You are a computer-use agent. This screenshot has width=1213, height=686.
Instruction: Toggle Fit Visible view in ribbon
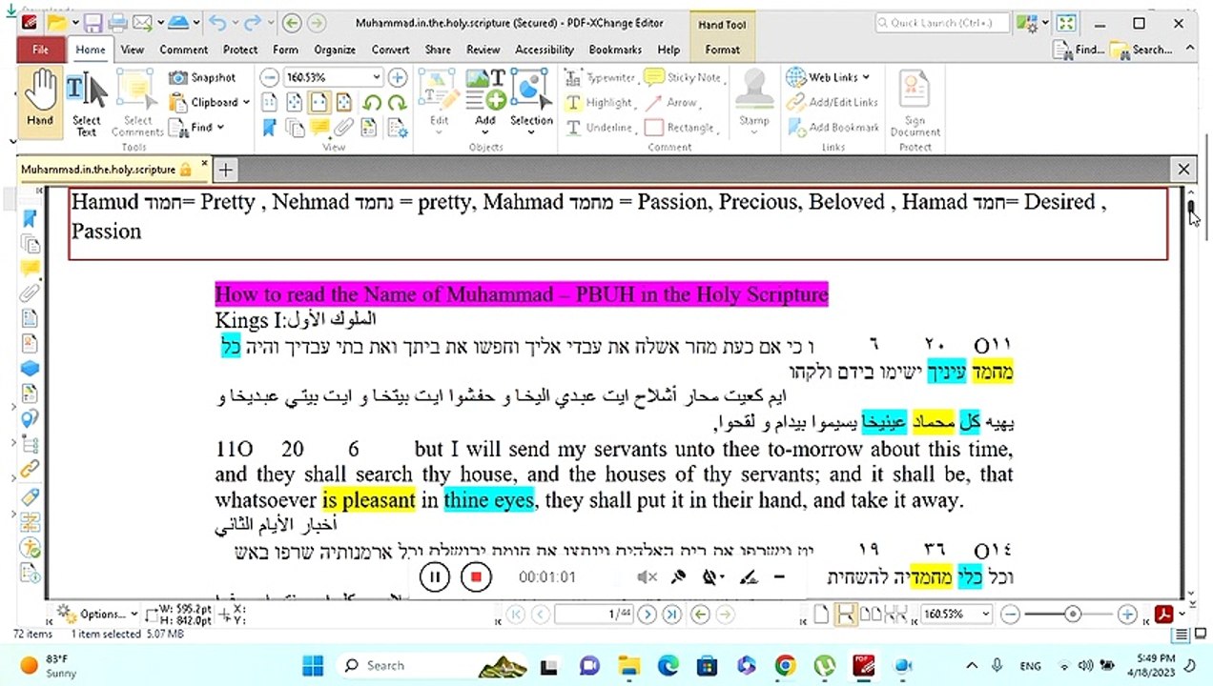coord(343,103)
